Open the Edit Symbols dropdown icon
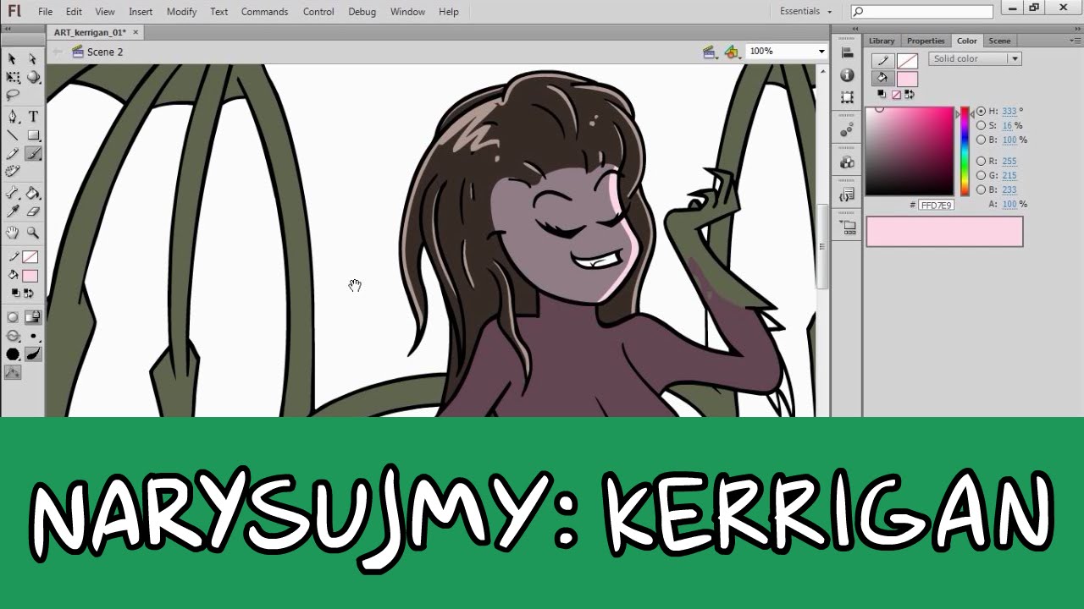 [x=732, y=52]
